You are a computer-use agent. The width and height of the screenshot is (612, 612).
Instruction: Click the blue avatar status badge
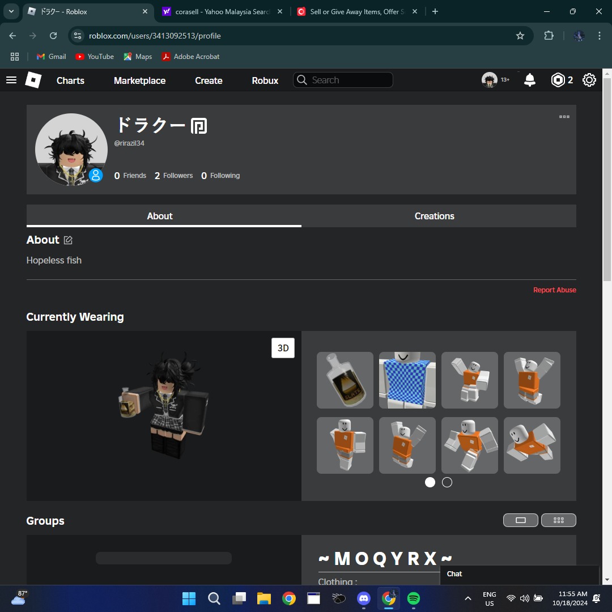click(96, 175)
